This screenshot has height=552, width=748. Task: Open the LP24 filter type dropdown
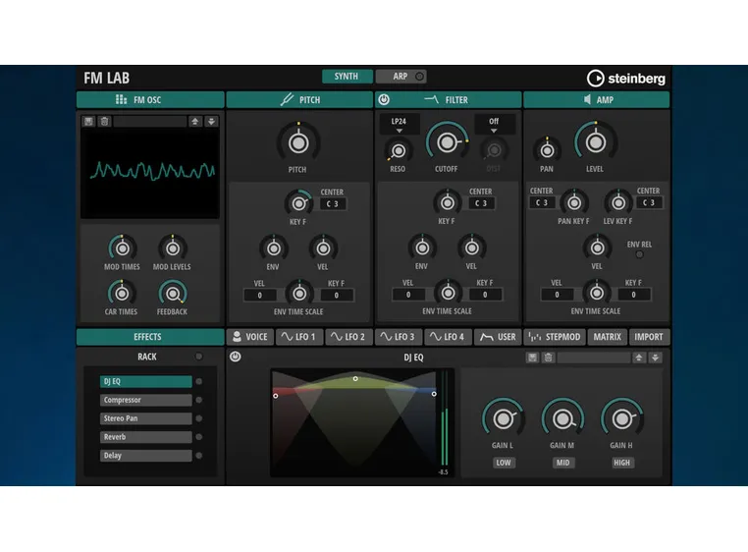(399, 124)
